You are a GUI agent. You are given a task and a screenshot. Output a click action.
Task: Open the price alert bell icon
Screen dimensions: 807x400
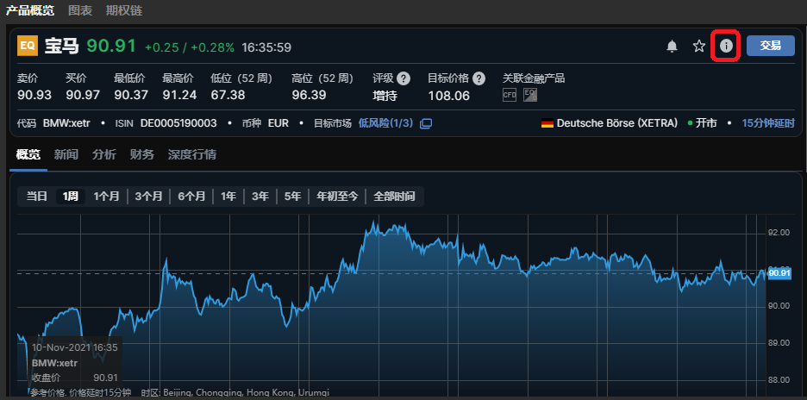point(672,46)
